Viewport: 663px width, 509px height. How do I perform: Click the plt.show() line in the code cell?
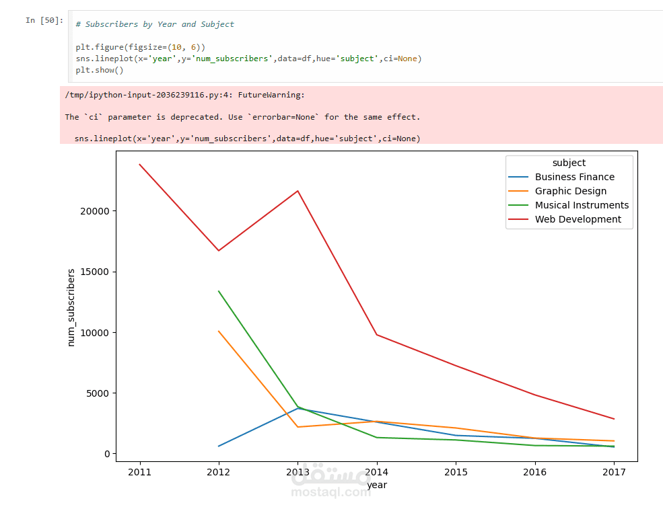point(100,70)
